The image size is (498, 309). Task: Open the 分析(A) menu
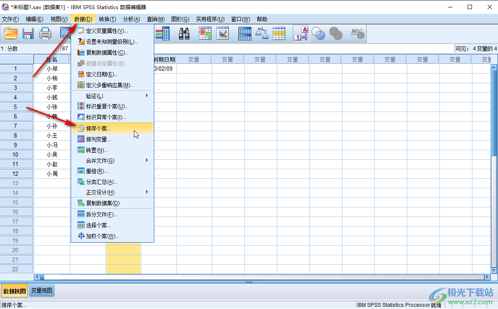pos(131,19)
